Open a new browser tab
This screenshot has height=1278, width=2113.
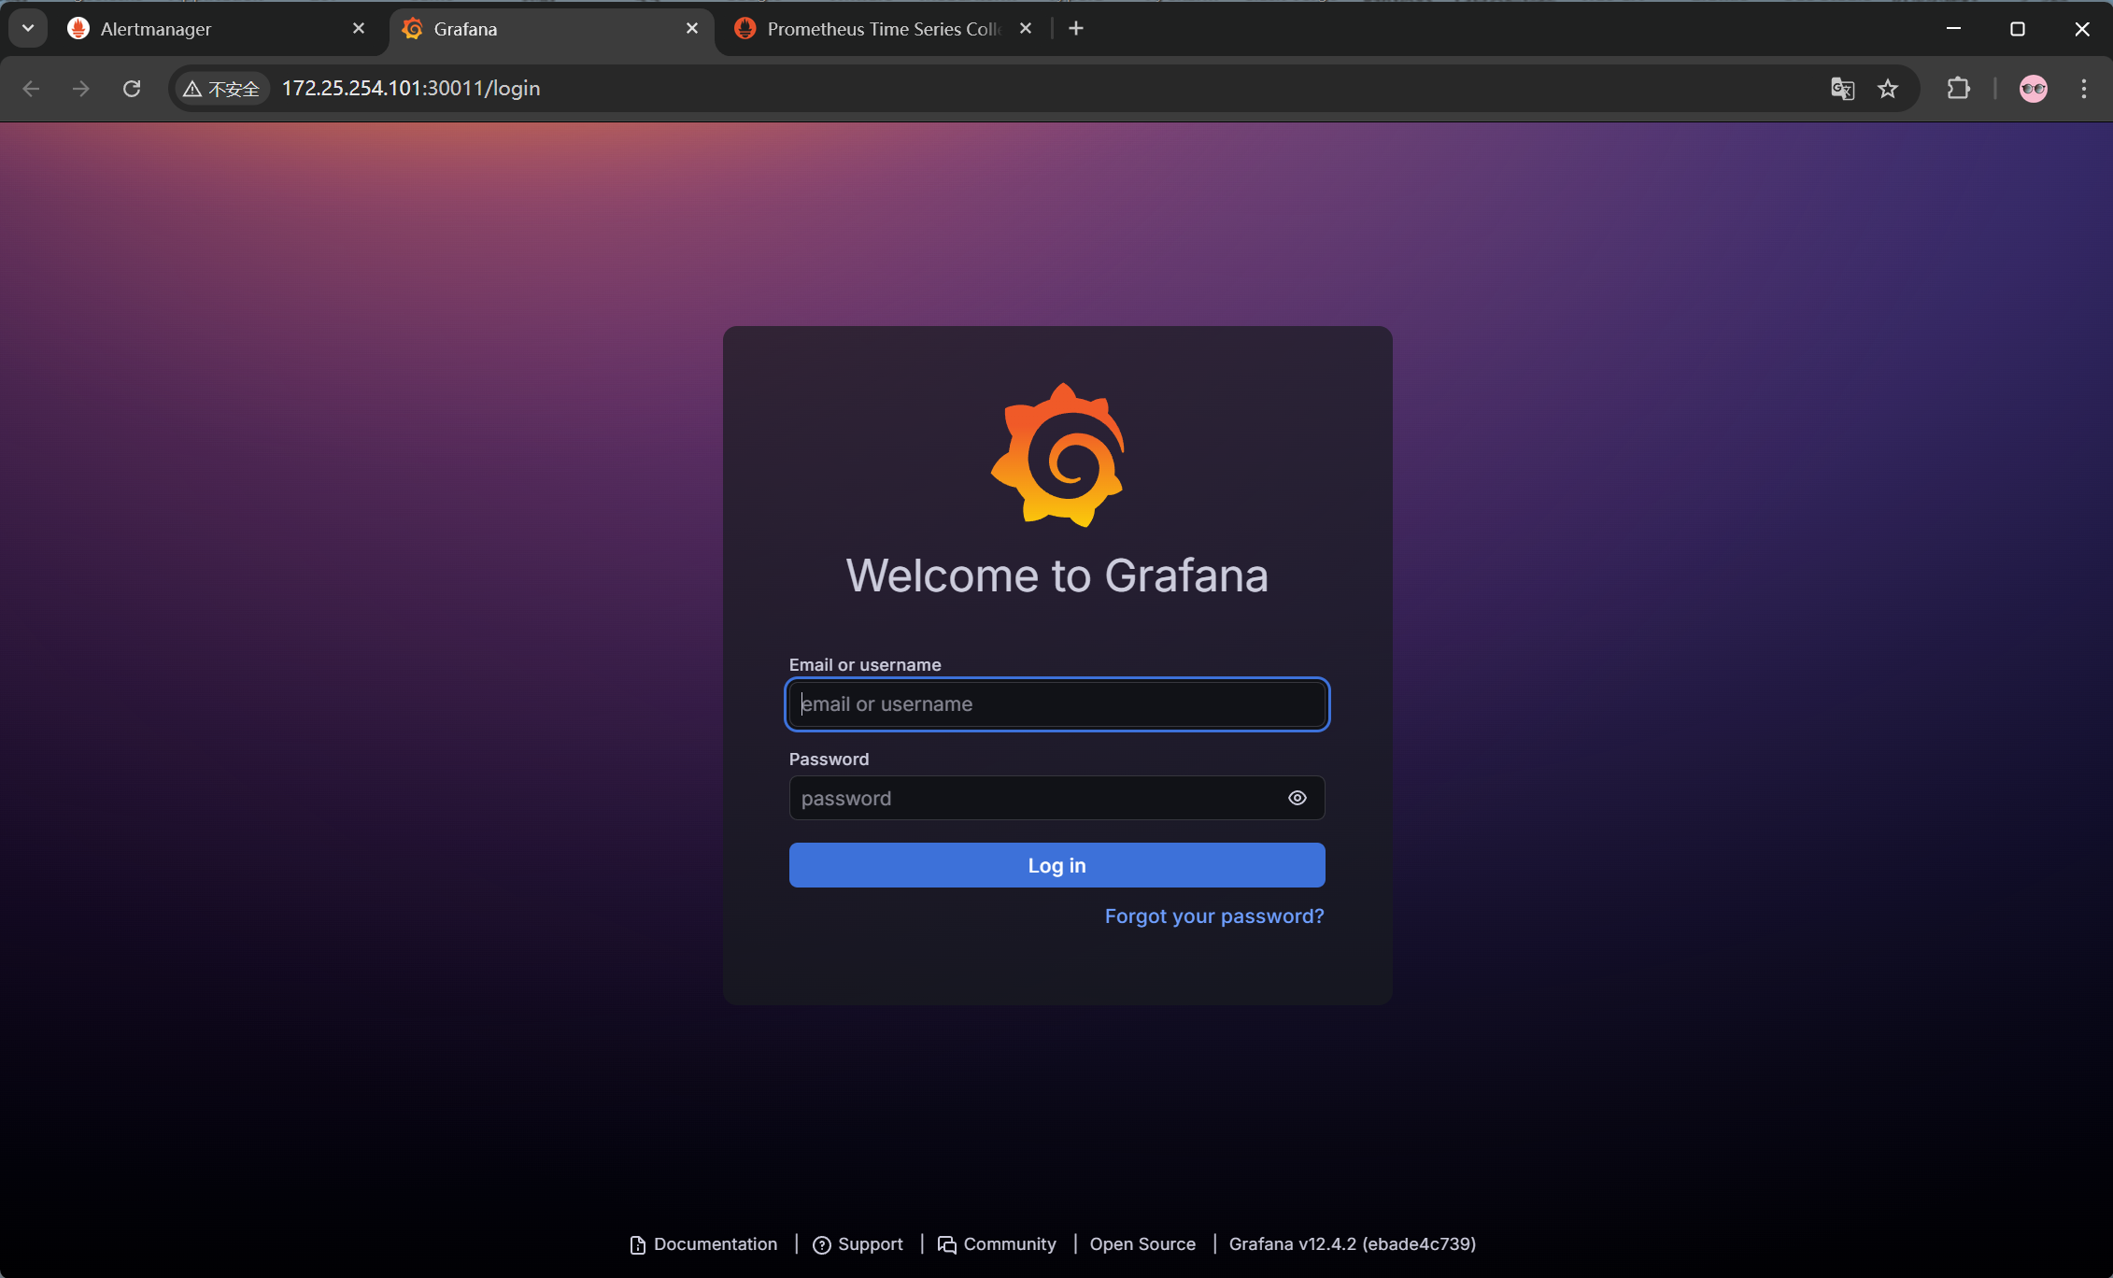click(1076, 29)
